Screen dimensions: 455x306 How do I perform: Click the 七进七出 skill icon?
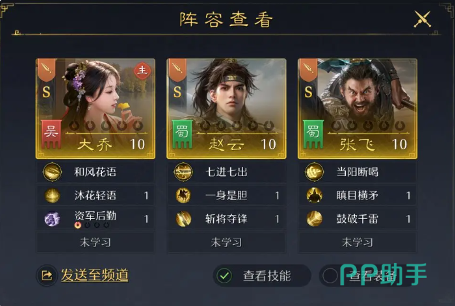183,172
